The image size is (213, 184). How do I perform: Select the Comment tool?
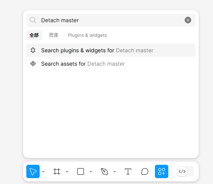point(145,171)
